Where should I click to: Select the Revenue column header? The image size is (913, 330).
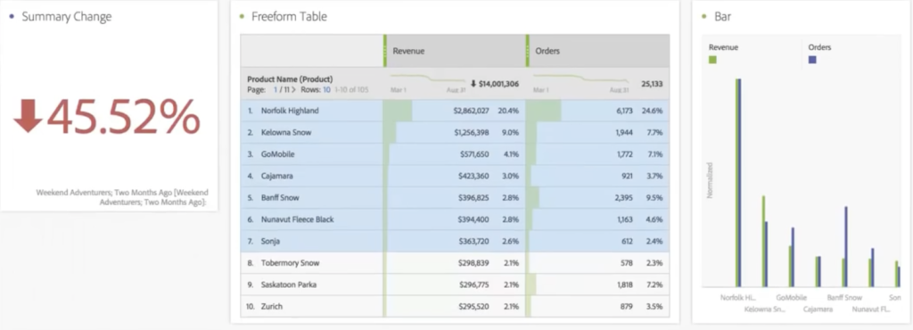pos(456,51)
